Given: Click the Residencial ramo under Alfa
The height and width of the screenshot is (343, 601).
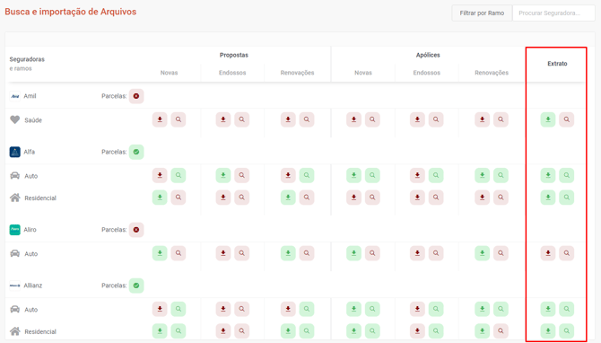Looking at the screenshot, I should (40, 198).
